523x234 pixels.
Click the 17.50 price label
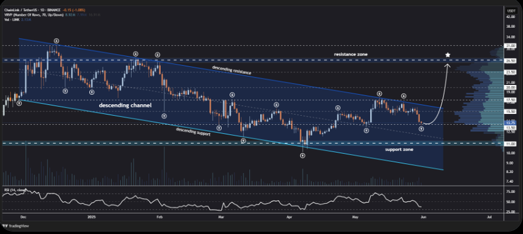[x=510, y=99]
